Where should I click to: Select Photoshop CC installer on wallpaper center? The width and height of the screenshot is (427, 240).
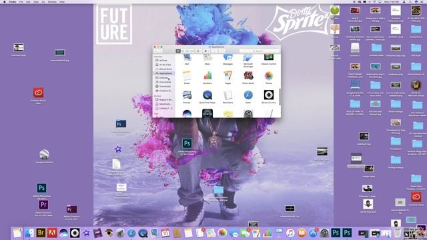pyautogui.click(x=187, y=143)
